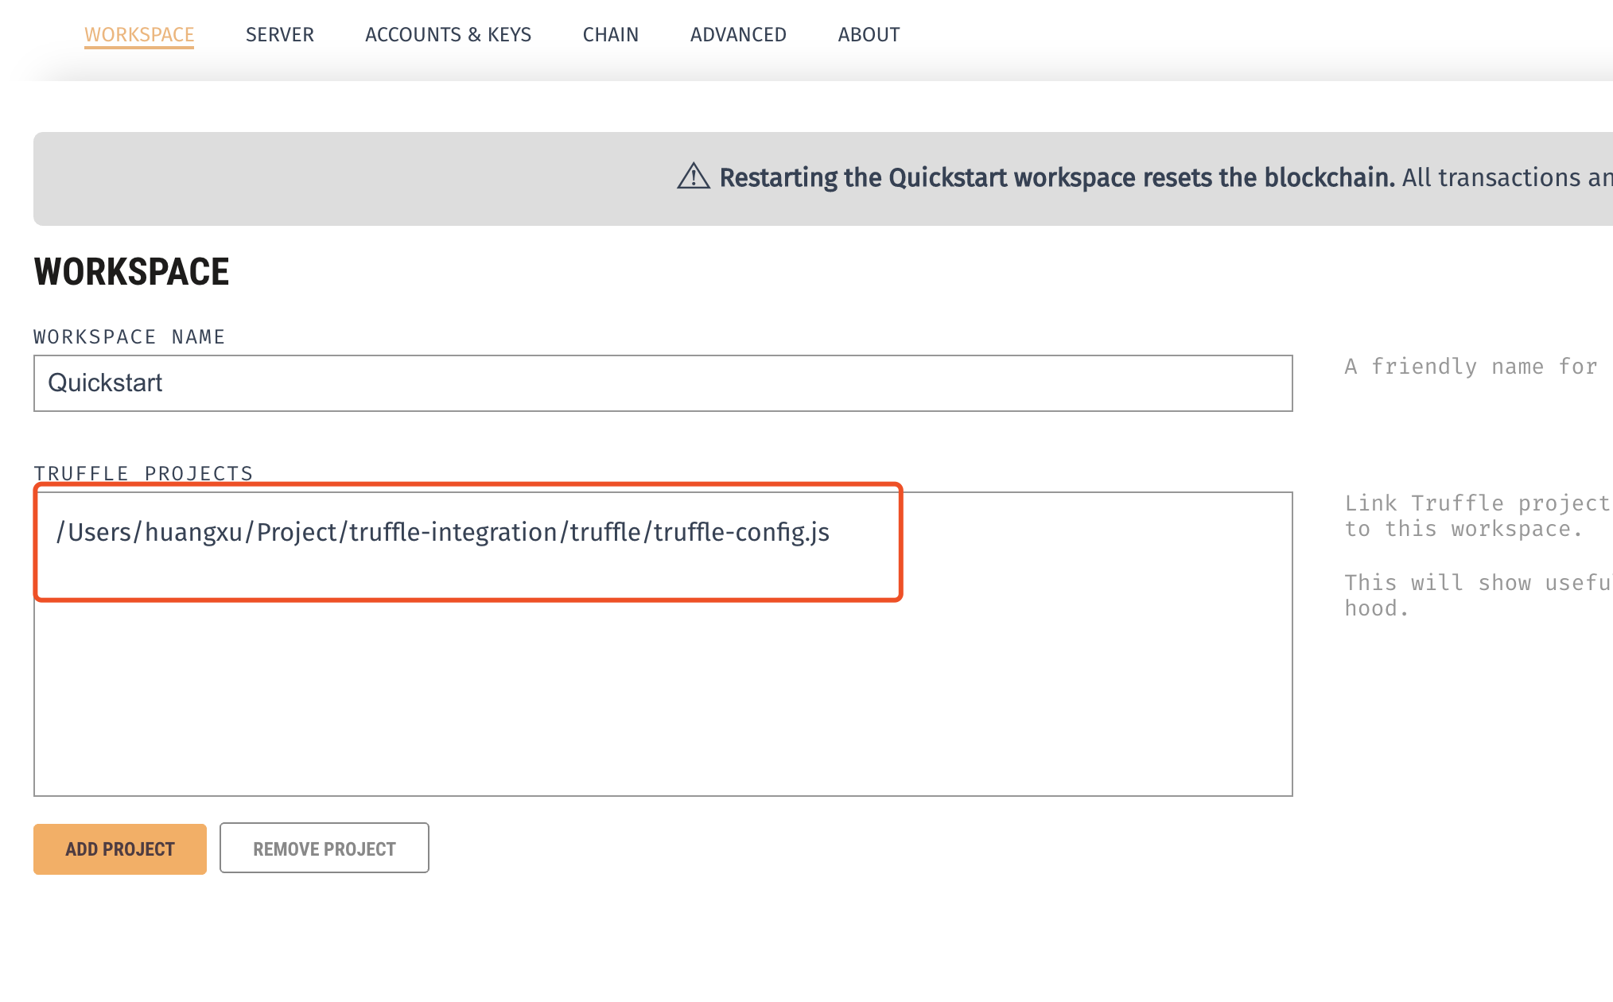Click the 'This will show useful' help text
Screen dimensions: 1613x1002
tap(1477, 596)
